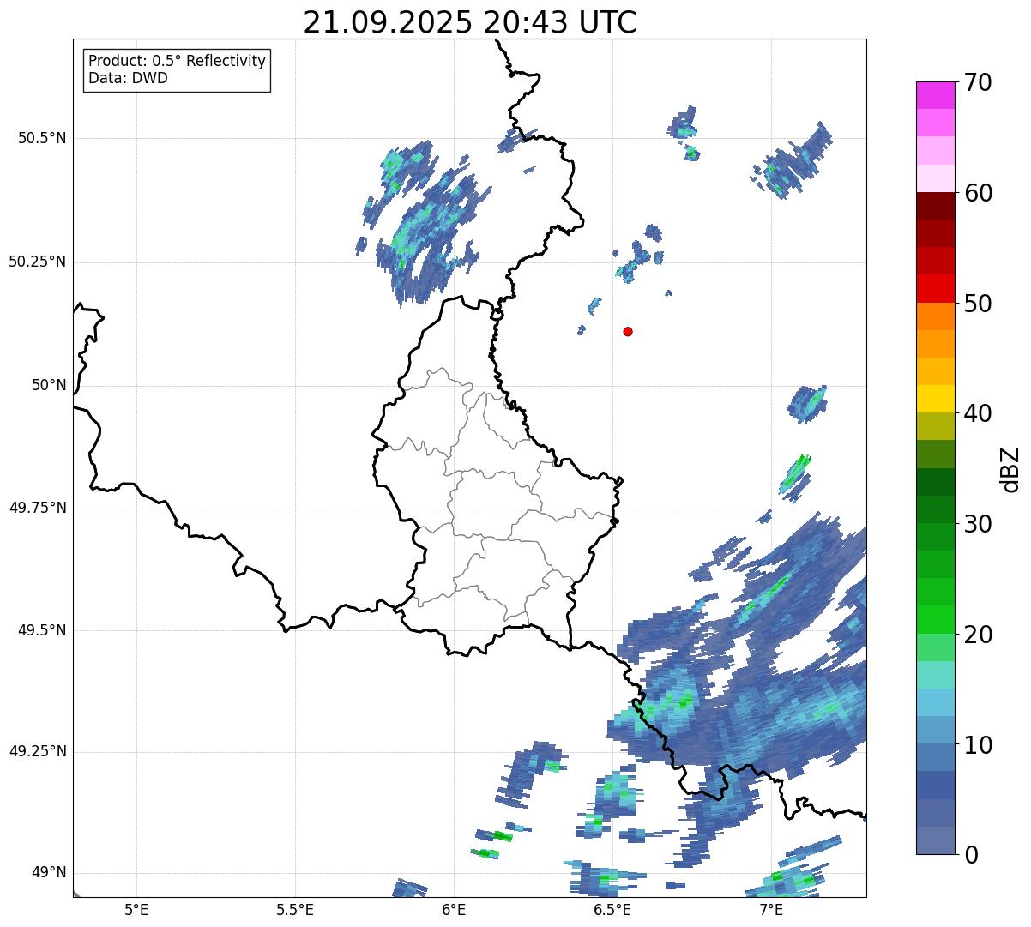Viewport: 1031px width, 927px height.
Task: Click the 7°E longitude label
Action: point(771,909)
